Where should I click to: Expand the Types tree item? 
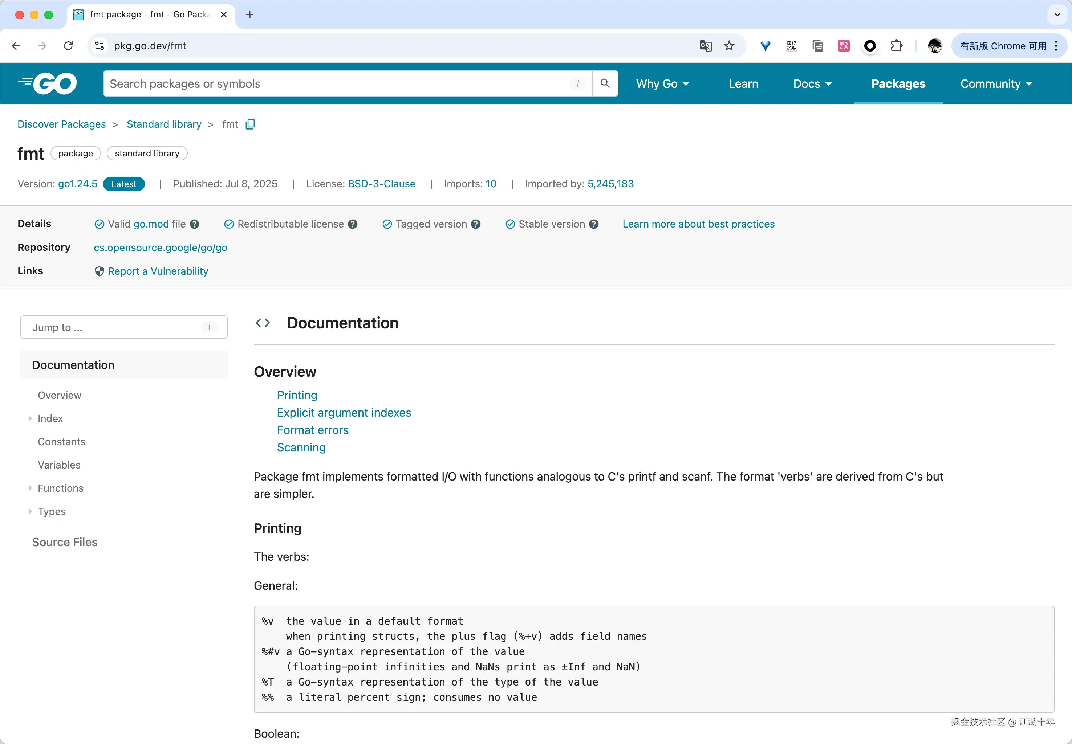[30, 511]
